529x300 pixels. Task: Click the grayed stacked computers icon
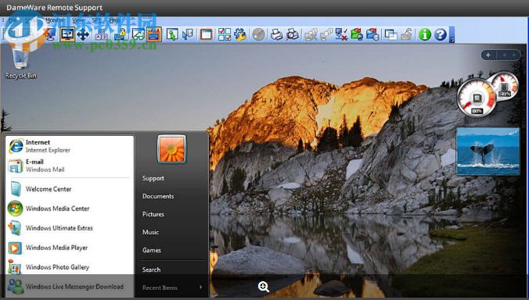311,34
